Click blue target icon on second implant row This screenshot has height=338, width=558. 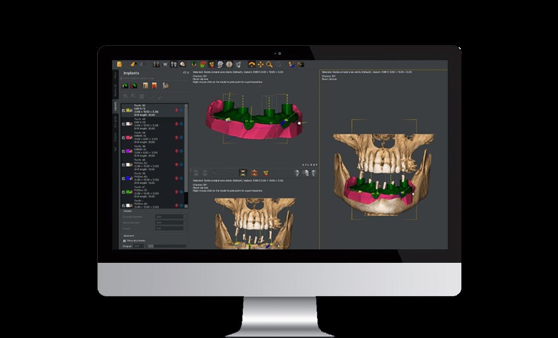(181, 124)
